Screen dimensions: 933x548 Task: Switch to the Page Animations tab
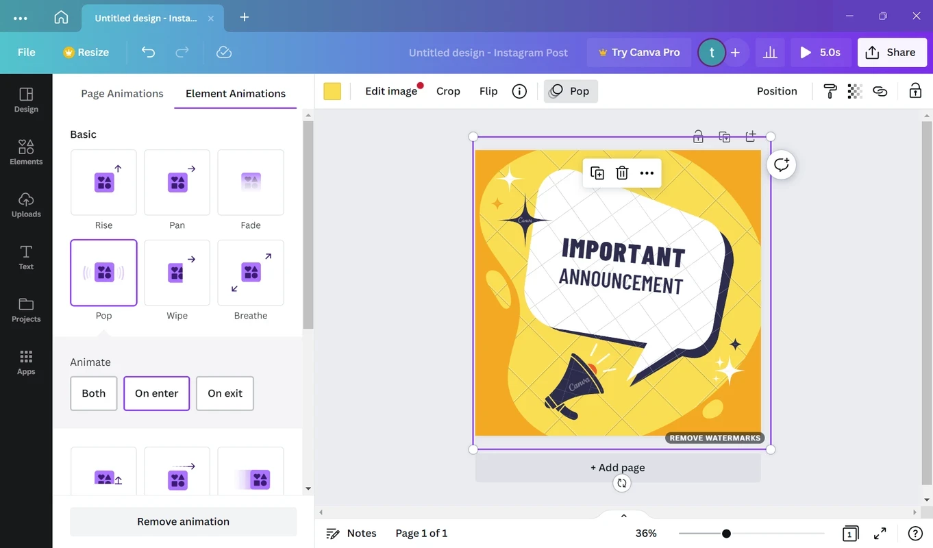[x=122, y=94]
